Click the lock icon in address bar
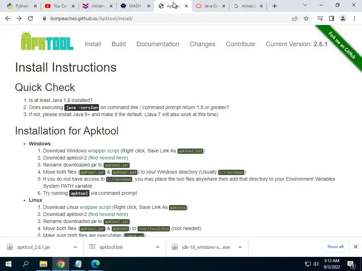 coord(45,18)
